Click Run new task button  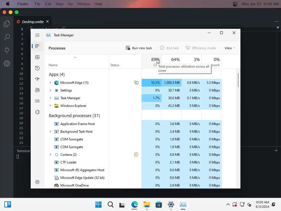click(x=139, y=48)
